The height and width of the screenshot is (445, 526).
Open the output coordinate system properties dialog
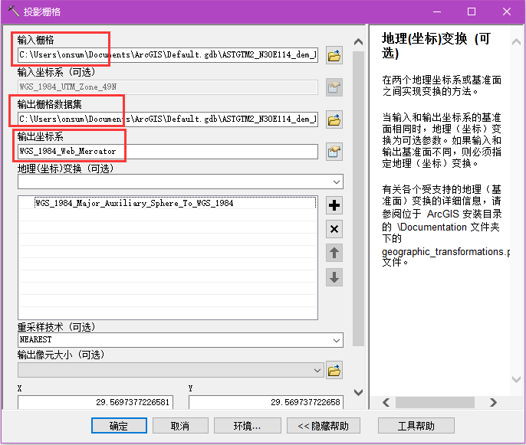pyautogui.click(x=334, y=152)
